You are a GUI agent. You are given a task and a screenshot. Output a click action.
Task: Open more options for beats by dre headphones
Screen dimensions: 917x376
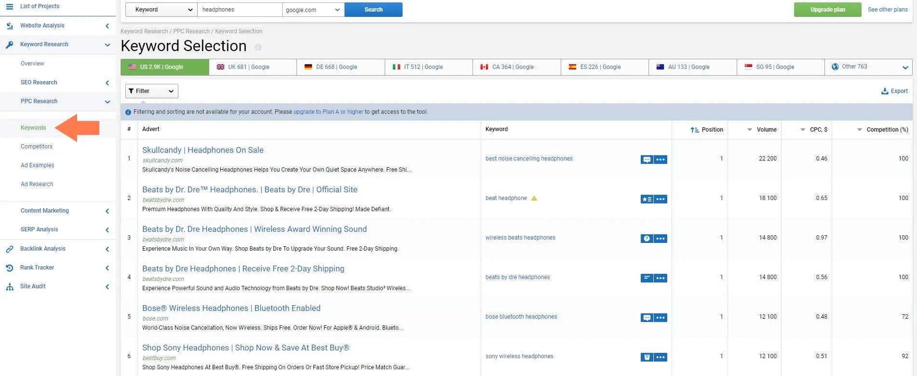(661, 278)
